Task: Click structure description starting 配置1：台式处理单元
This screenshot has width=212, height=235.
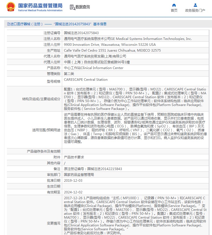Action: (x=135, y=99)
